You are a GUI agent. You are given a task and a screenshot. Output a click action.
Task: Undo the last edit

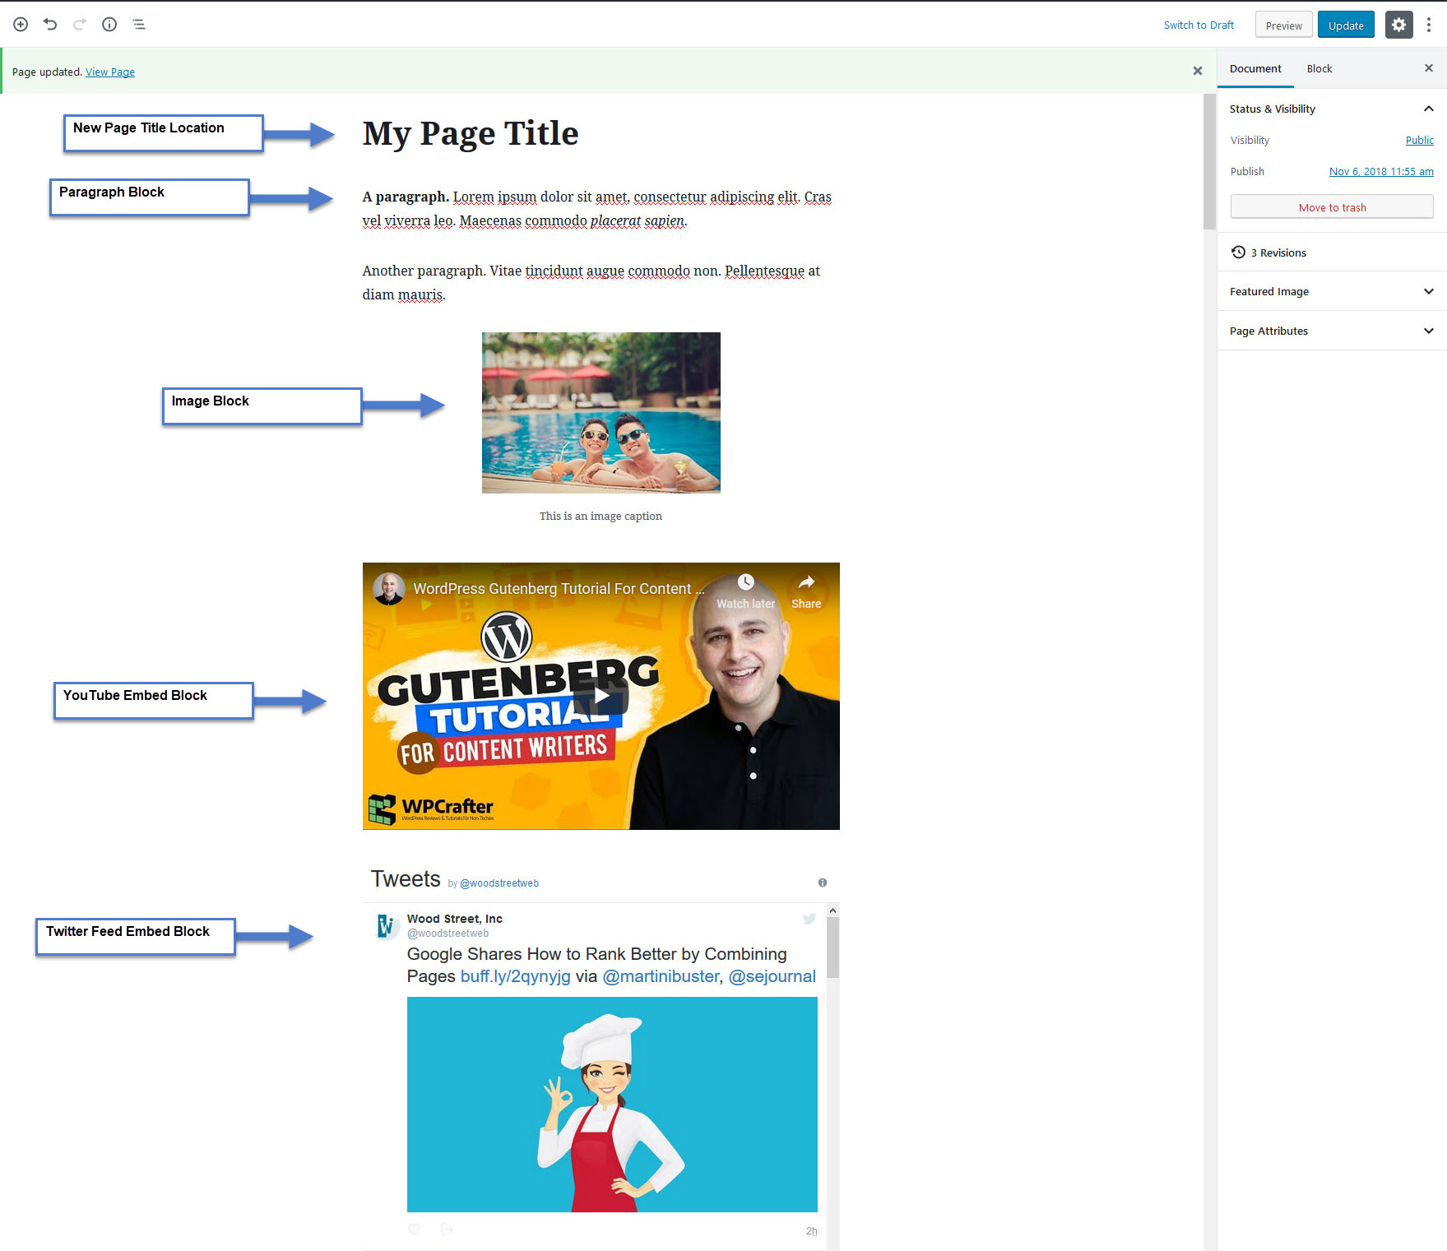50,25
